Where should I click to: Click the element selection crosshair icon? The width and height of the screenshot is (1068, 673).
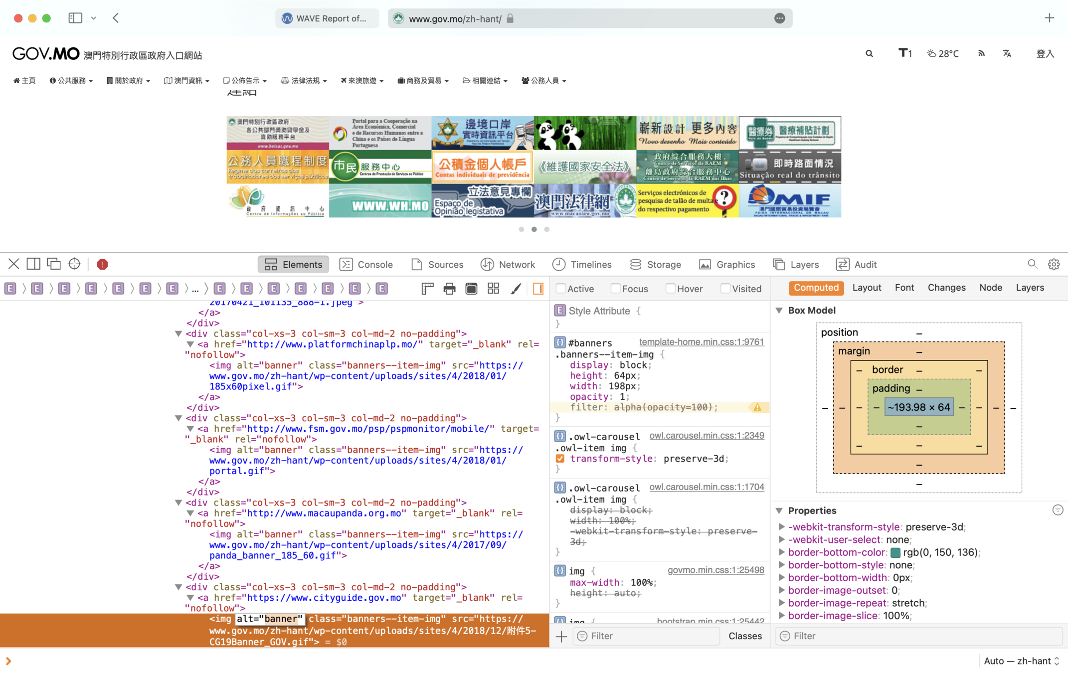(74, 264)
